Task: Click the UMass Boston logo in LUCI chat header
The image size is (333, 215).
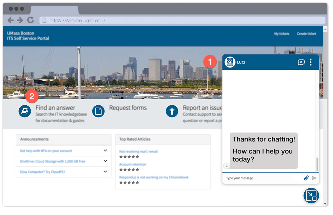Action: (x=230, y=62)
